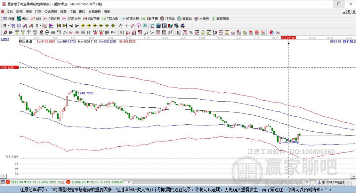The image size is (356, 193).
Task: Click the 极反通道 indicator label
Action: click(x=25, y=41)
